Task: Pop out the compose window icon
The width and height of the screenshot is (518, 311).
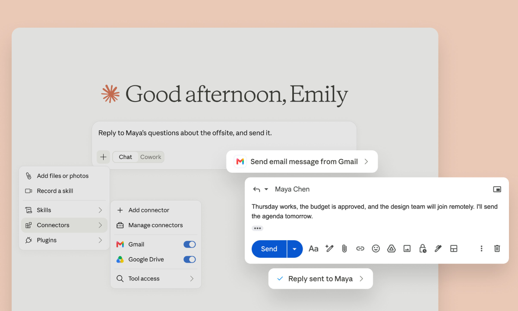Action: coord(497,189)
